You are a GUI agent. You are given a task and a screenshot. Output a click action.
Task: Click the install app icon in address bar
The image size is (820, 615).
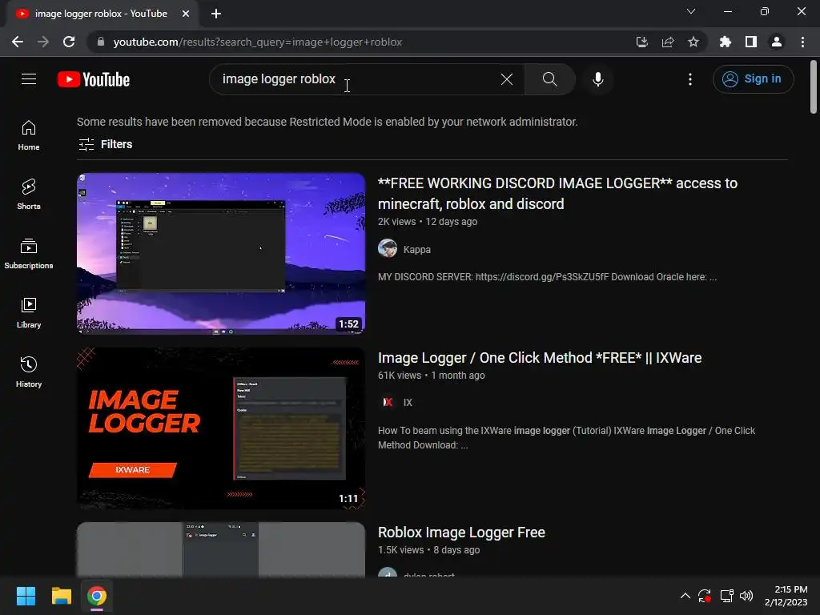point(641,42)
